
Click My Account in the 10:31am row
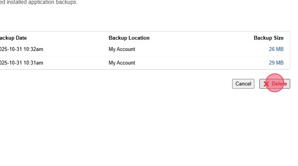122,63
